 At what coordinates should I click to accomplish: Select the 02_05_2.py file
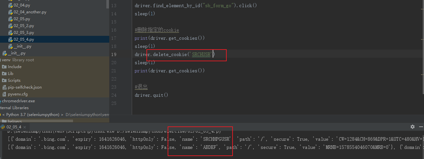point(21,26)
